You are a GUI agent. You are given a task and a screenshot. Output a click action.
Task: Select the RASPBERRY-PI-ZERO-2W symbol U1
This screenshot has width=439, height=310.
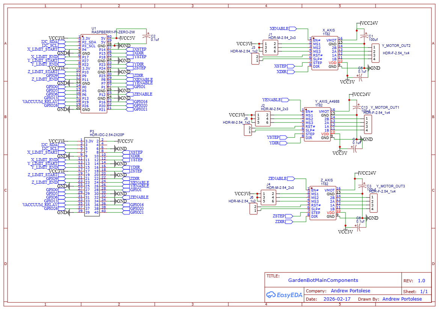93,73
